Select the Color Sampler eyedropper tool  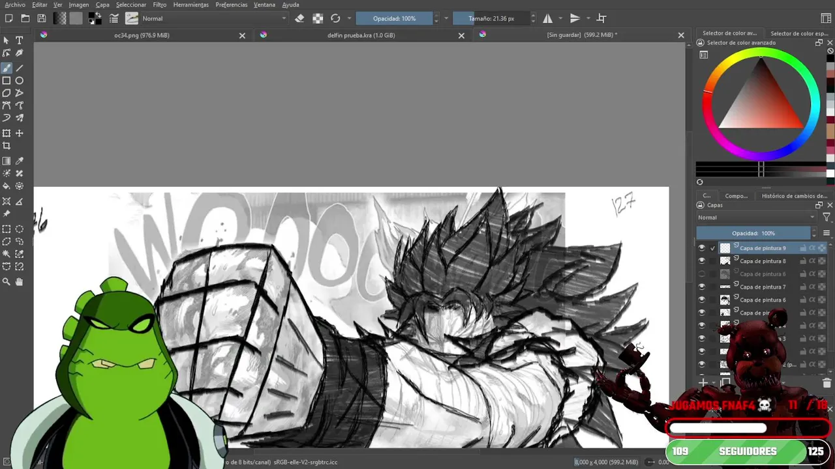coord(20,161)
